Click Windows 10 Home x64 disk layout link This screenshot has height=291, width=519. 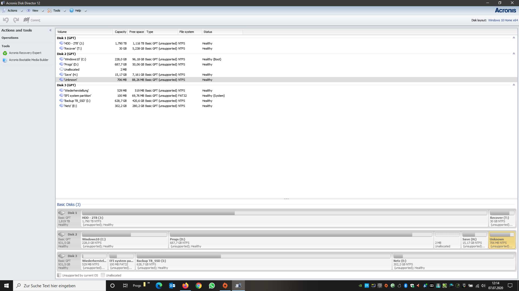point(503,20)
